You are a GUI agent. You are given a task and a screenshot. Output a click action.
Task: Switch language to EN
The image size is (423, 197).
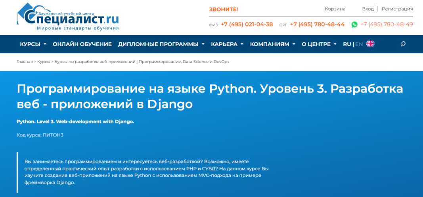[359, 44]
